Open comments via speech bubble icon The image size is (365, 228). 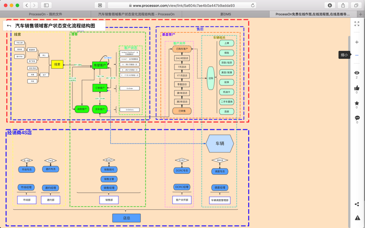(x=357, y=118)
